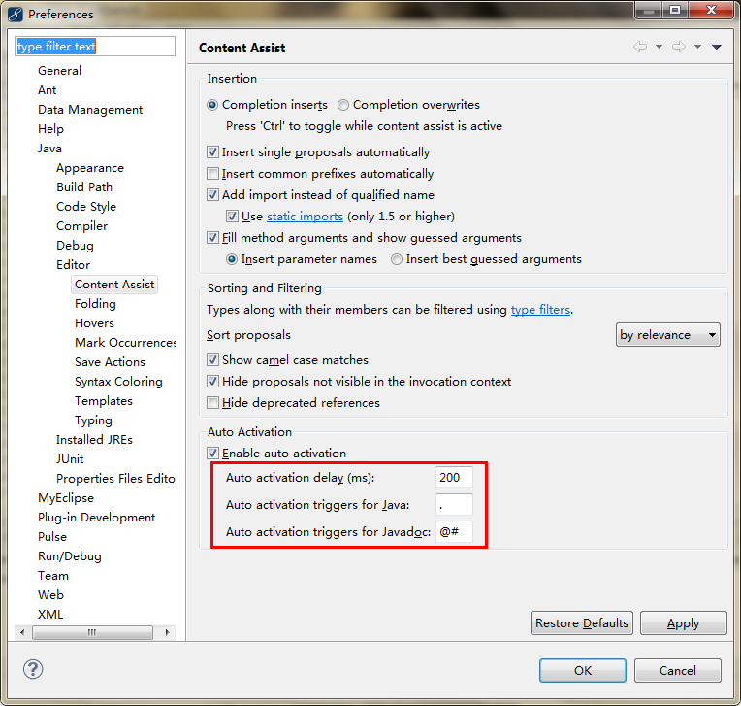This screenshot has width=741, height=706.
Task: Enable Insert common prefixes automatically
Action: (x=212, y=174)
